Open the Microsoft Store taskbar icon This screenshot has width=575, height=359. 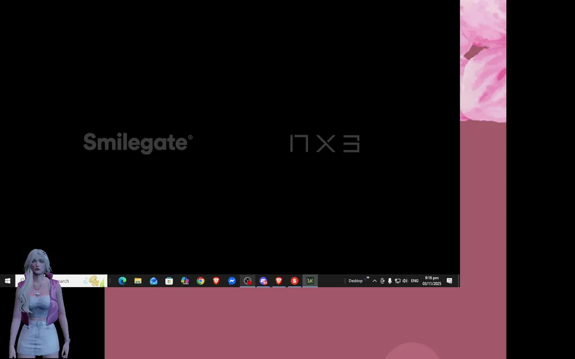coord(169,281)
